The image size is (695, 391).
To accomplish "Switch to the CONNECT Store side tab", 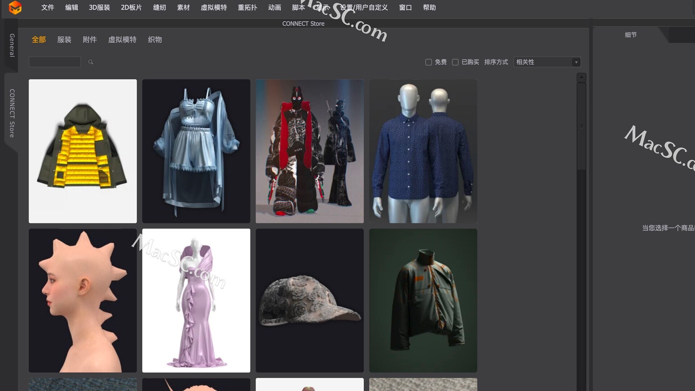I will pos(12,113).
